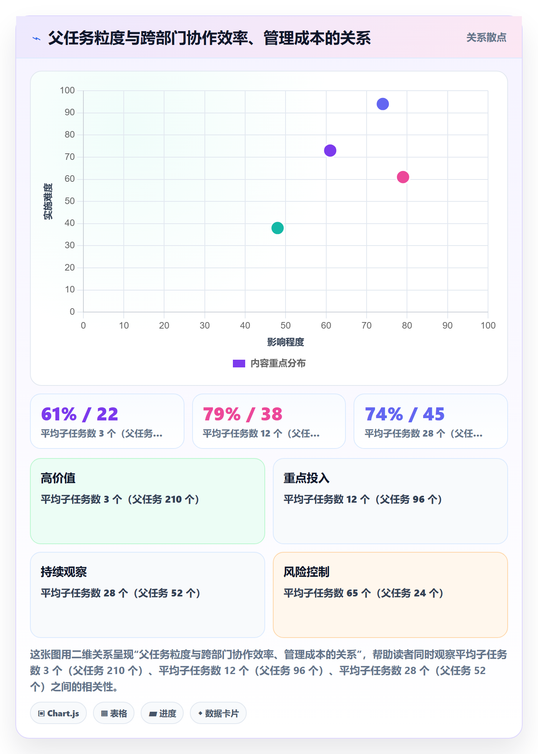Select the 高价值 quadrant card heading
The height and width of the screenshot is (754, 538).
(58, 478)
